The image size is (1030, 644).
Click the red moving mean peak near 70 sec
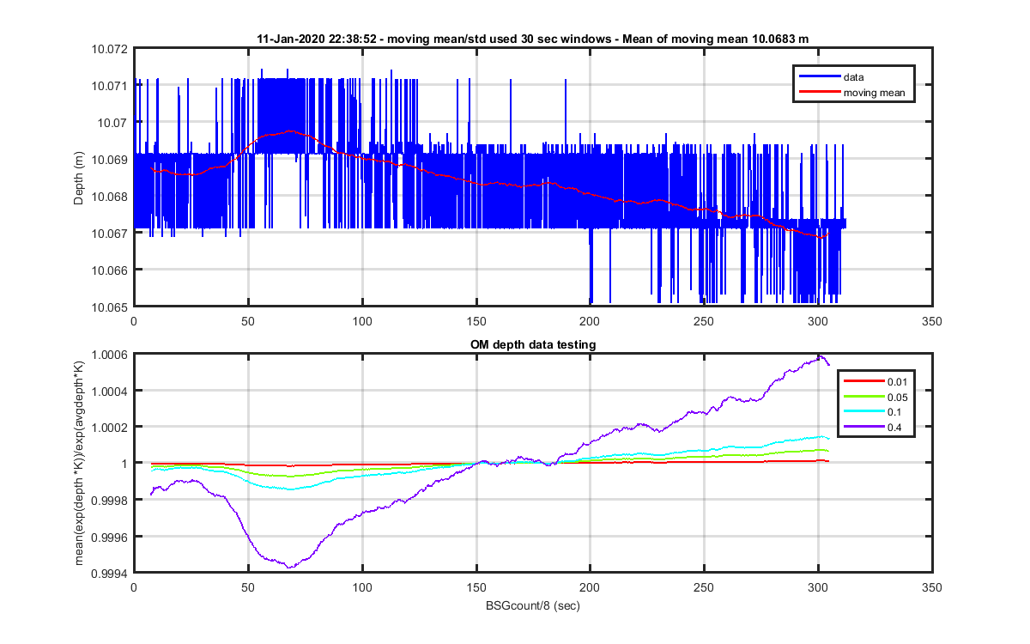pyautogui.click(x=291, y=131)
